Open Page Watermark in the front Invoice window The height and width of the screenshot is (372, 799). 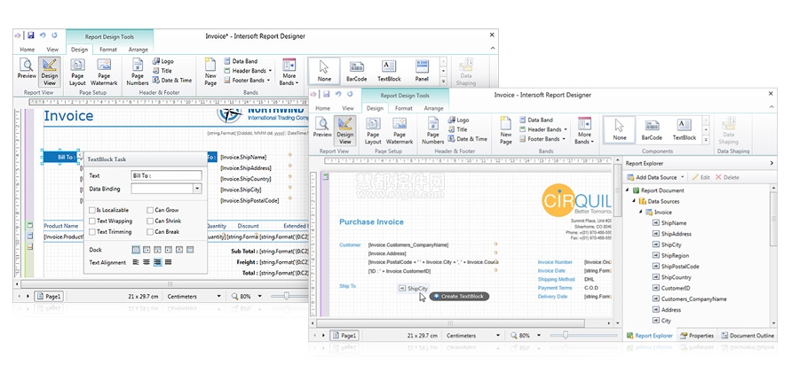399,131
